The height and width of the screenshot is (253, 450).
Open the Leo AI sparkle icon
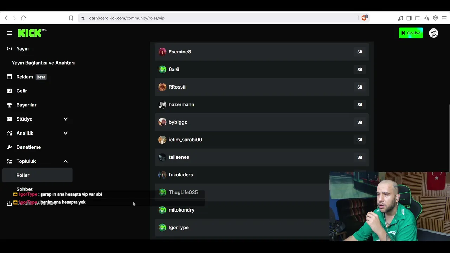pyautogui.click(x=426, y=18)
